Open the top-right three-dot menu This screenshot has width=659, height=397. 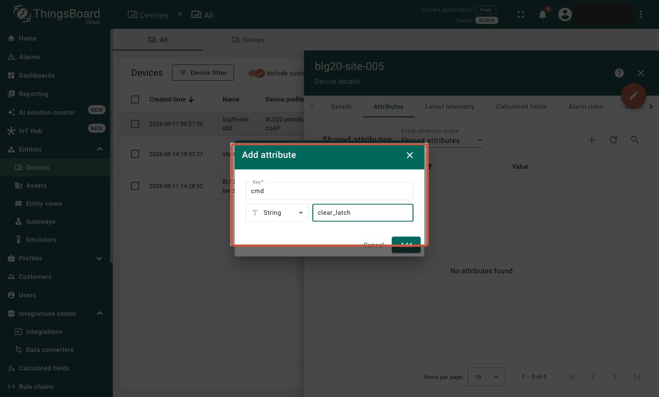coord(641,14)
